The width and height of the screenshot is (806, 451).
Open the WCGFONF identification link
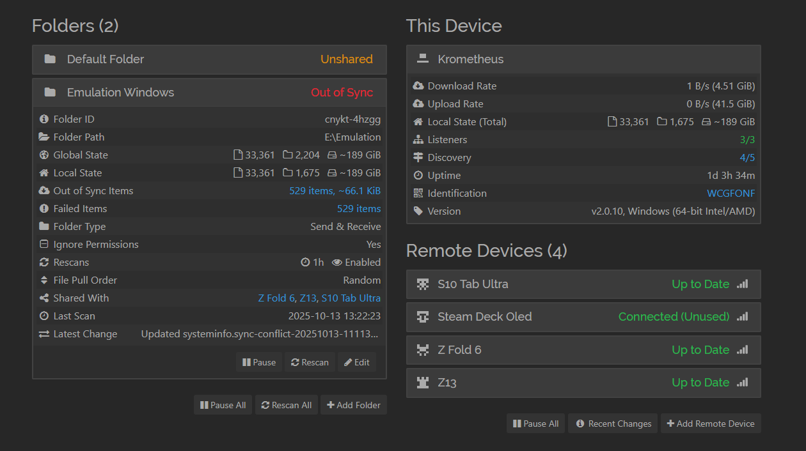[731, 194]
